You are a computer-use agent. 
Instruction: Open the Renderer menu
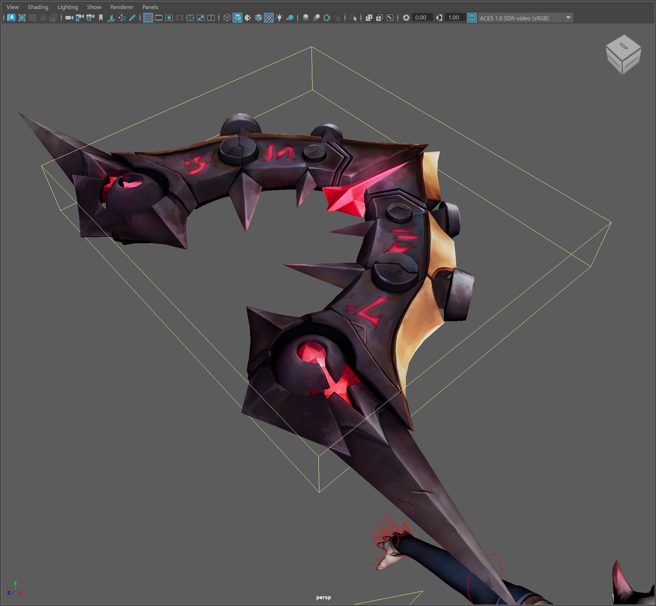(x=121, y=7)
